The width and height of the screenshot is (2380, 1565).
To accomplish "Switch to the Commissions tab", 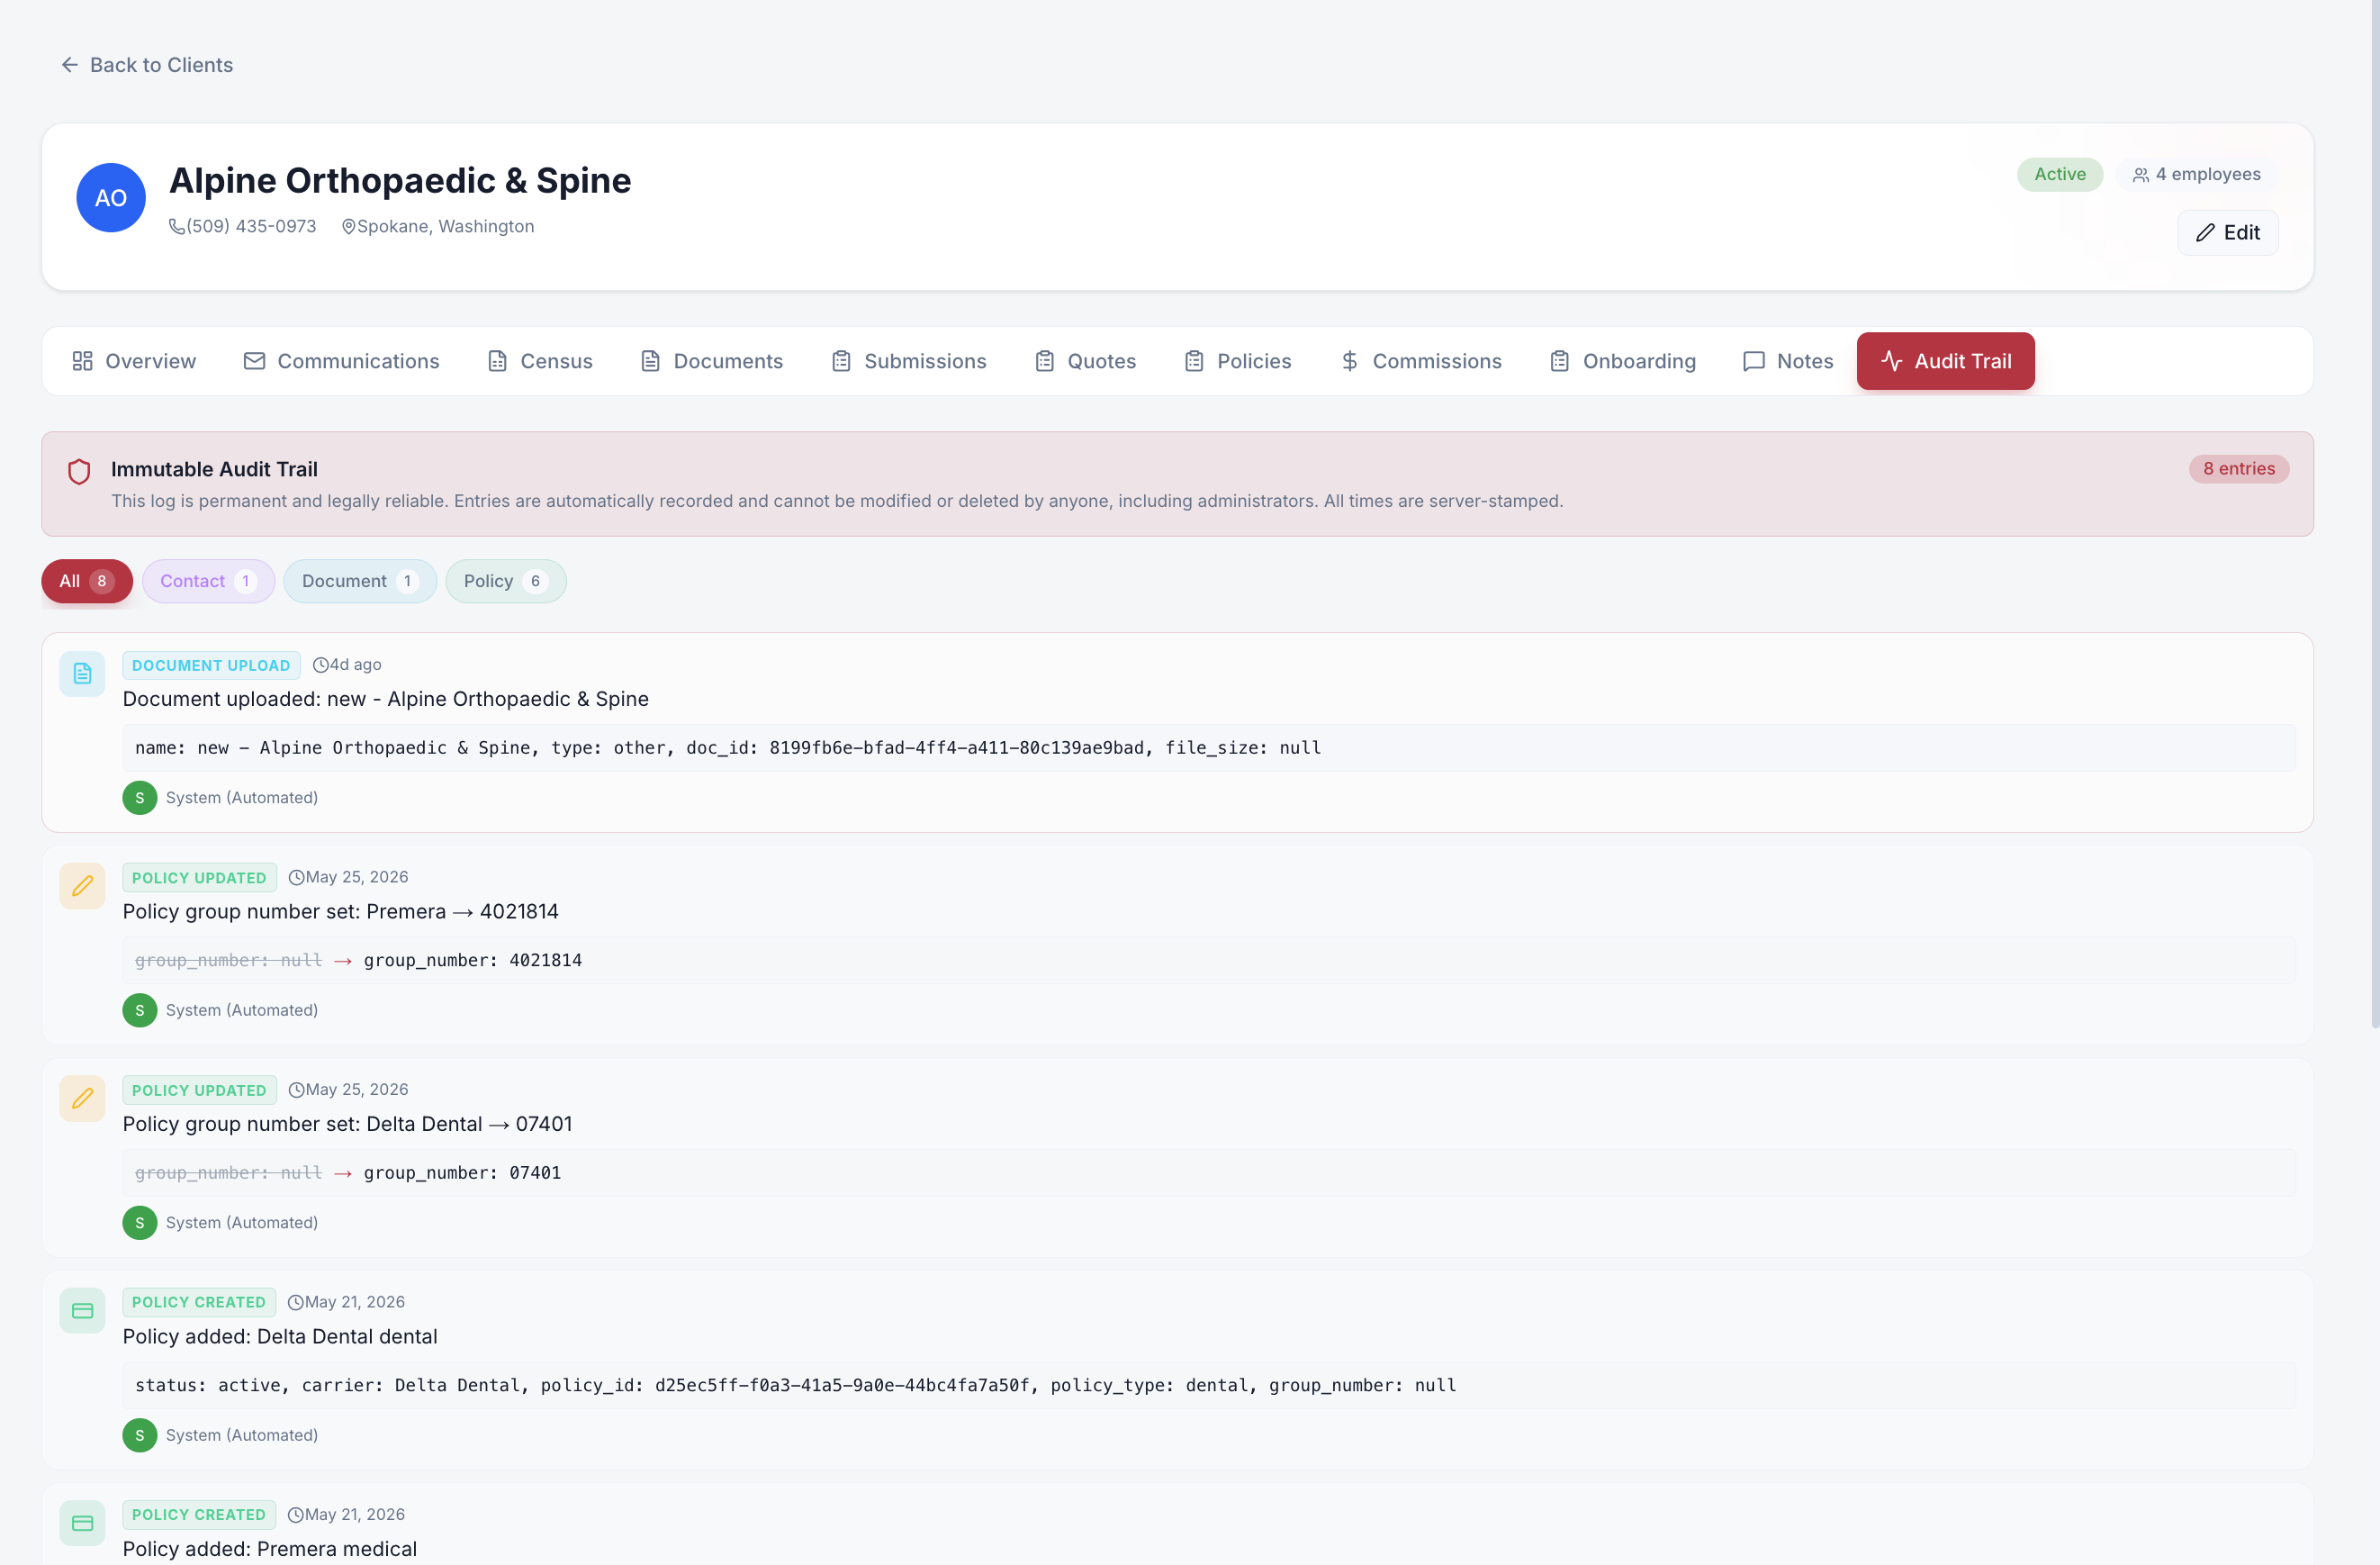I will 1421,361.
